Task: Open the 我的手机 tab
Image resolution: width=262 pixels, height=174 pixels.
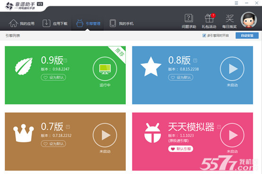Action: (x=122, y=23)
